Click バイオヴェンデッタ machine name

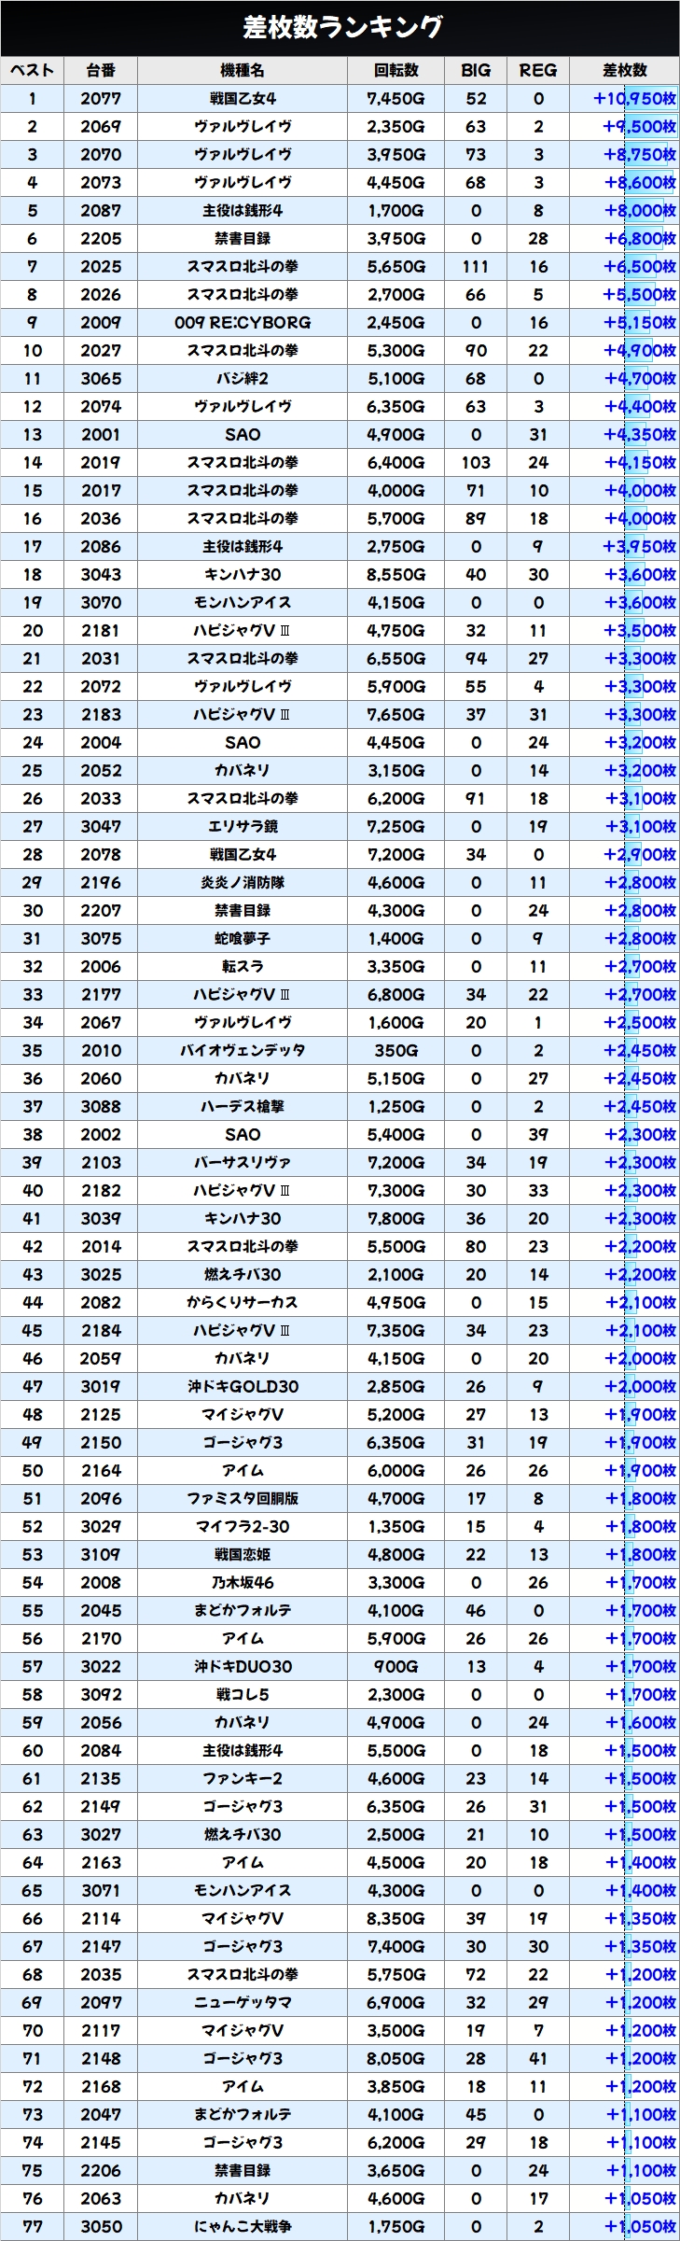coord(243,1051)
